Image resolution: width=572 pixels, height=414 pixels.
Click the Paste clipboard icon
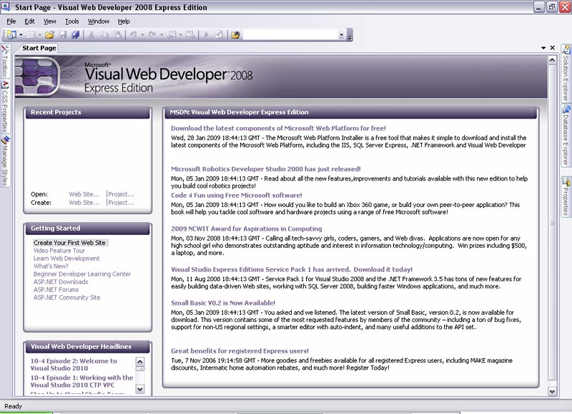117,34
